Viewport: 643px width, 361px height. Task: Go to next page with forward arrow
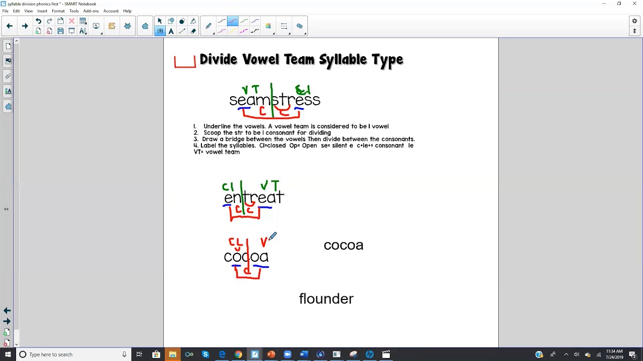point(25,26)
